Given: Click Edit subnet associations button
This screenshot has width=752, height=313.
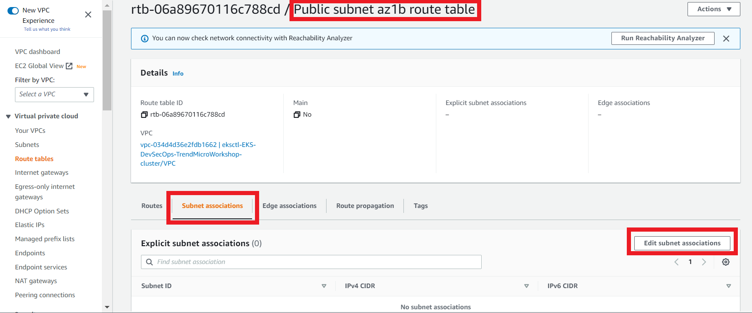Looking at the screenshot, I should tap(682, 243).
